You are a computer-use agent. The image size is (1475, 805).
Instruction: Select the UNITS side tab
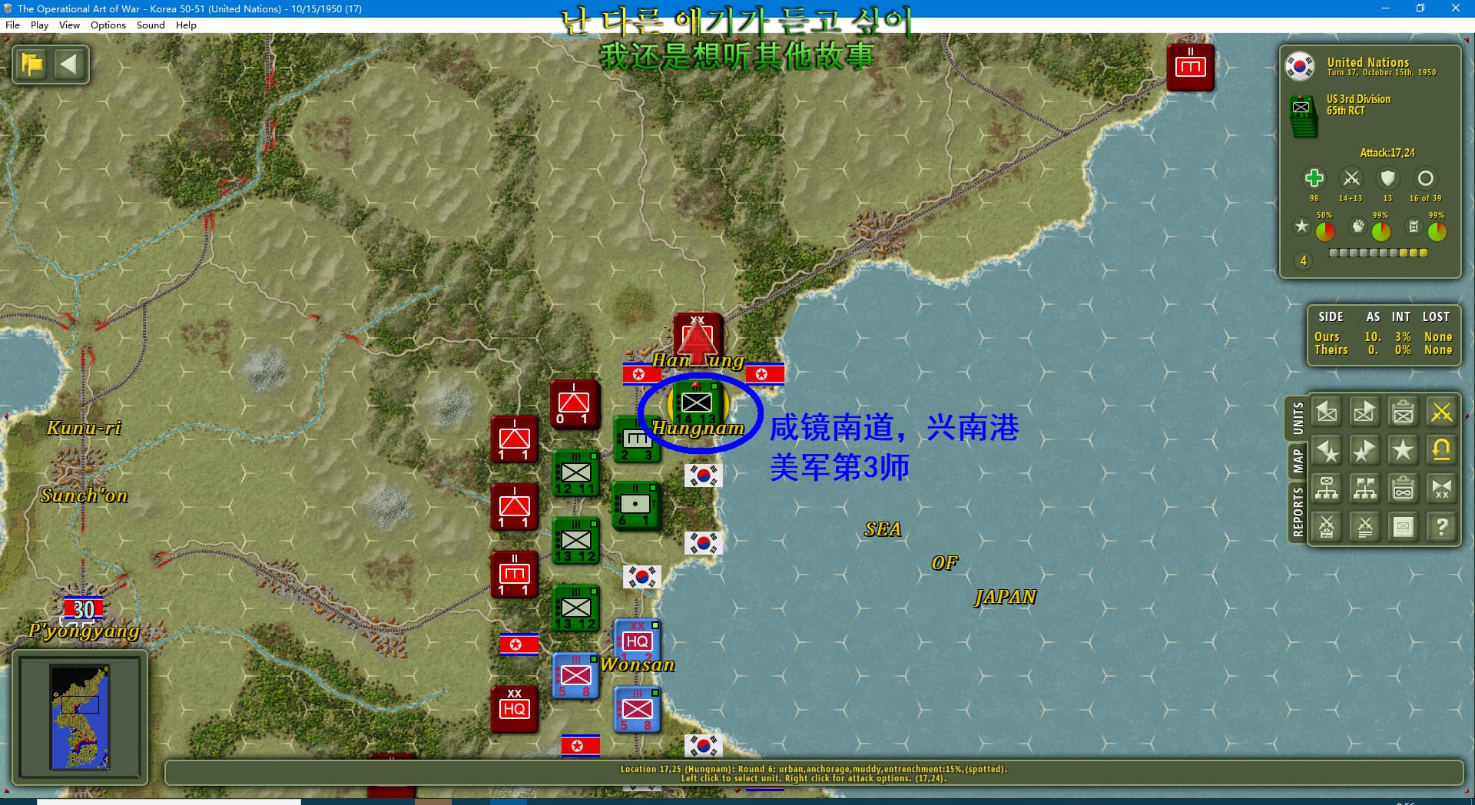click(x=1298, y=418)
